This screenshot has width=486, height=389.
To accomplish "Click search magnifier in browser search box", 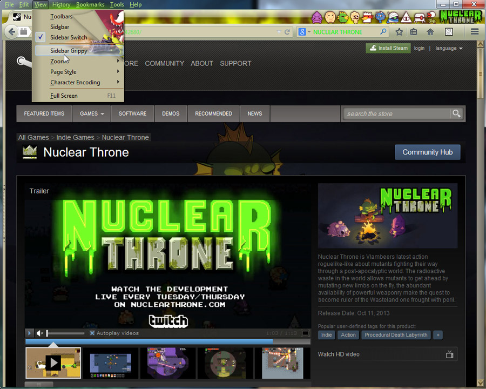I will click(383, 32).
